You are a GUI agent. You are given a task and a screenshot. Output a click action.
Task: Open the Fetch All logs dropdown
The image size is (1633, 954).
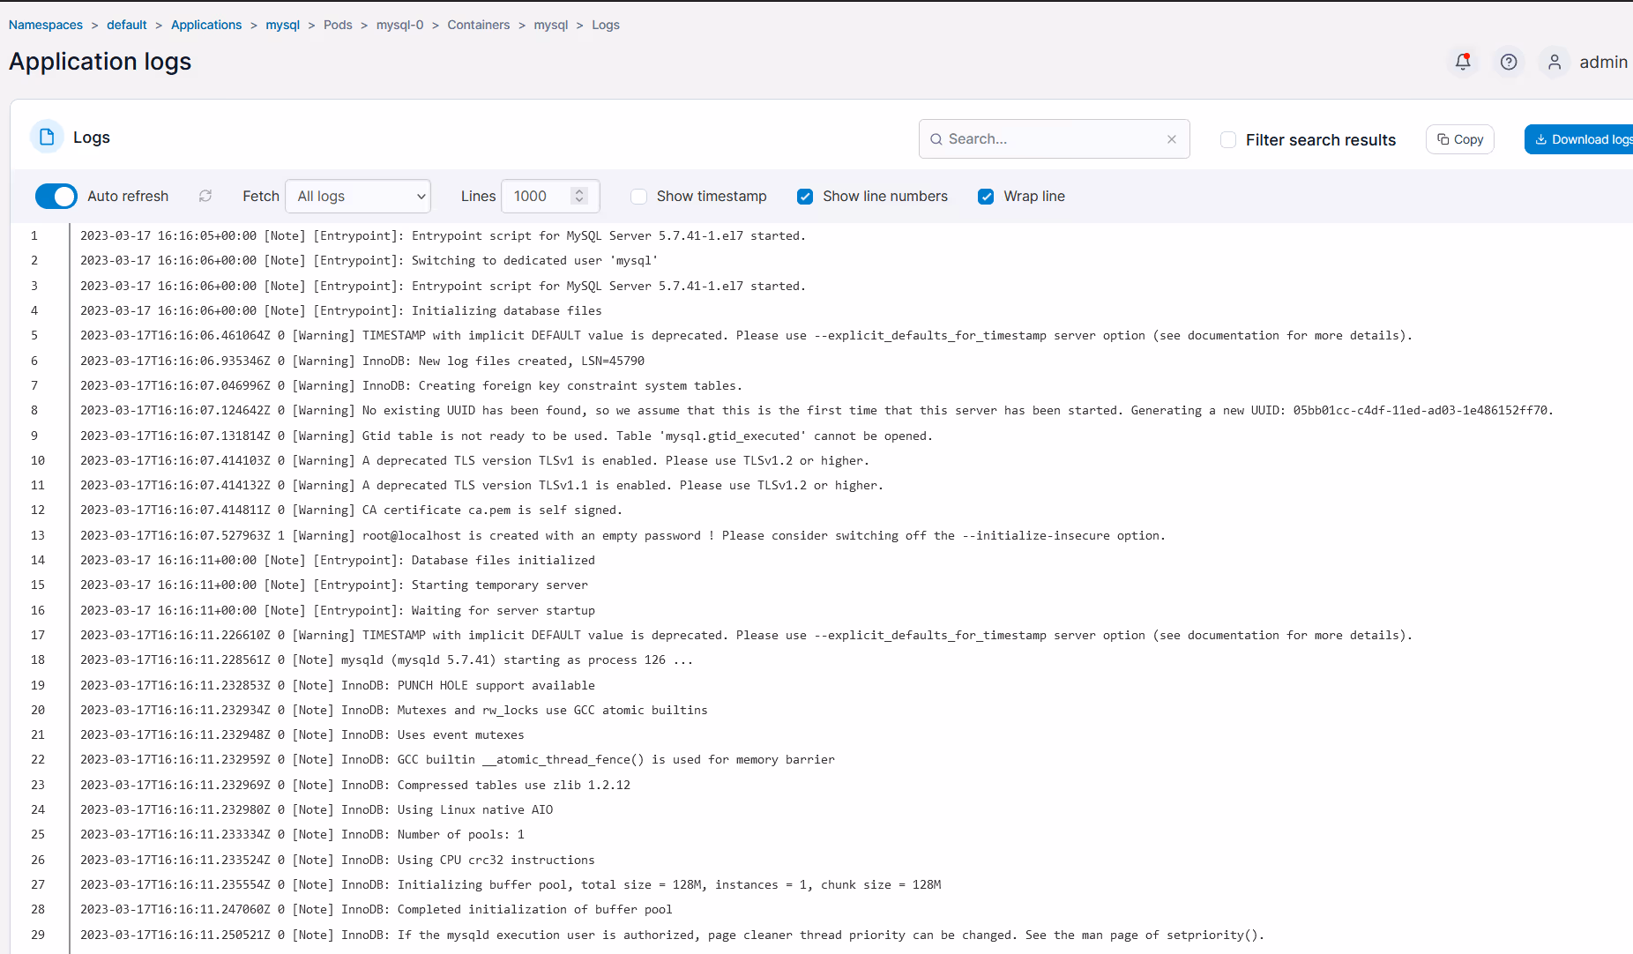[358, 196]
